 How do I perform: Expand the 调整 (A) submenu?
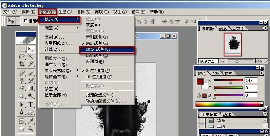click(x=60, y=28)
